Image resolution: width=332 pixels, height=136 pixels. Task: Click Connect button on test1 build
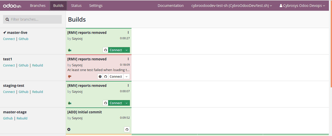coord(116,77)
